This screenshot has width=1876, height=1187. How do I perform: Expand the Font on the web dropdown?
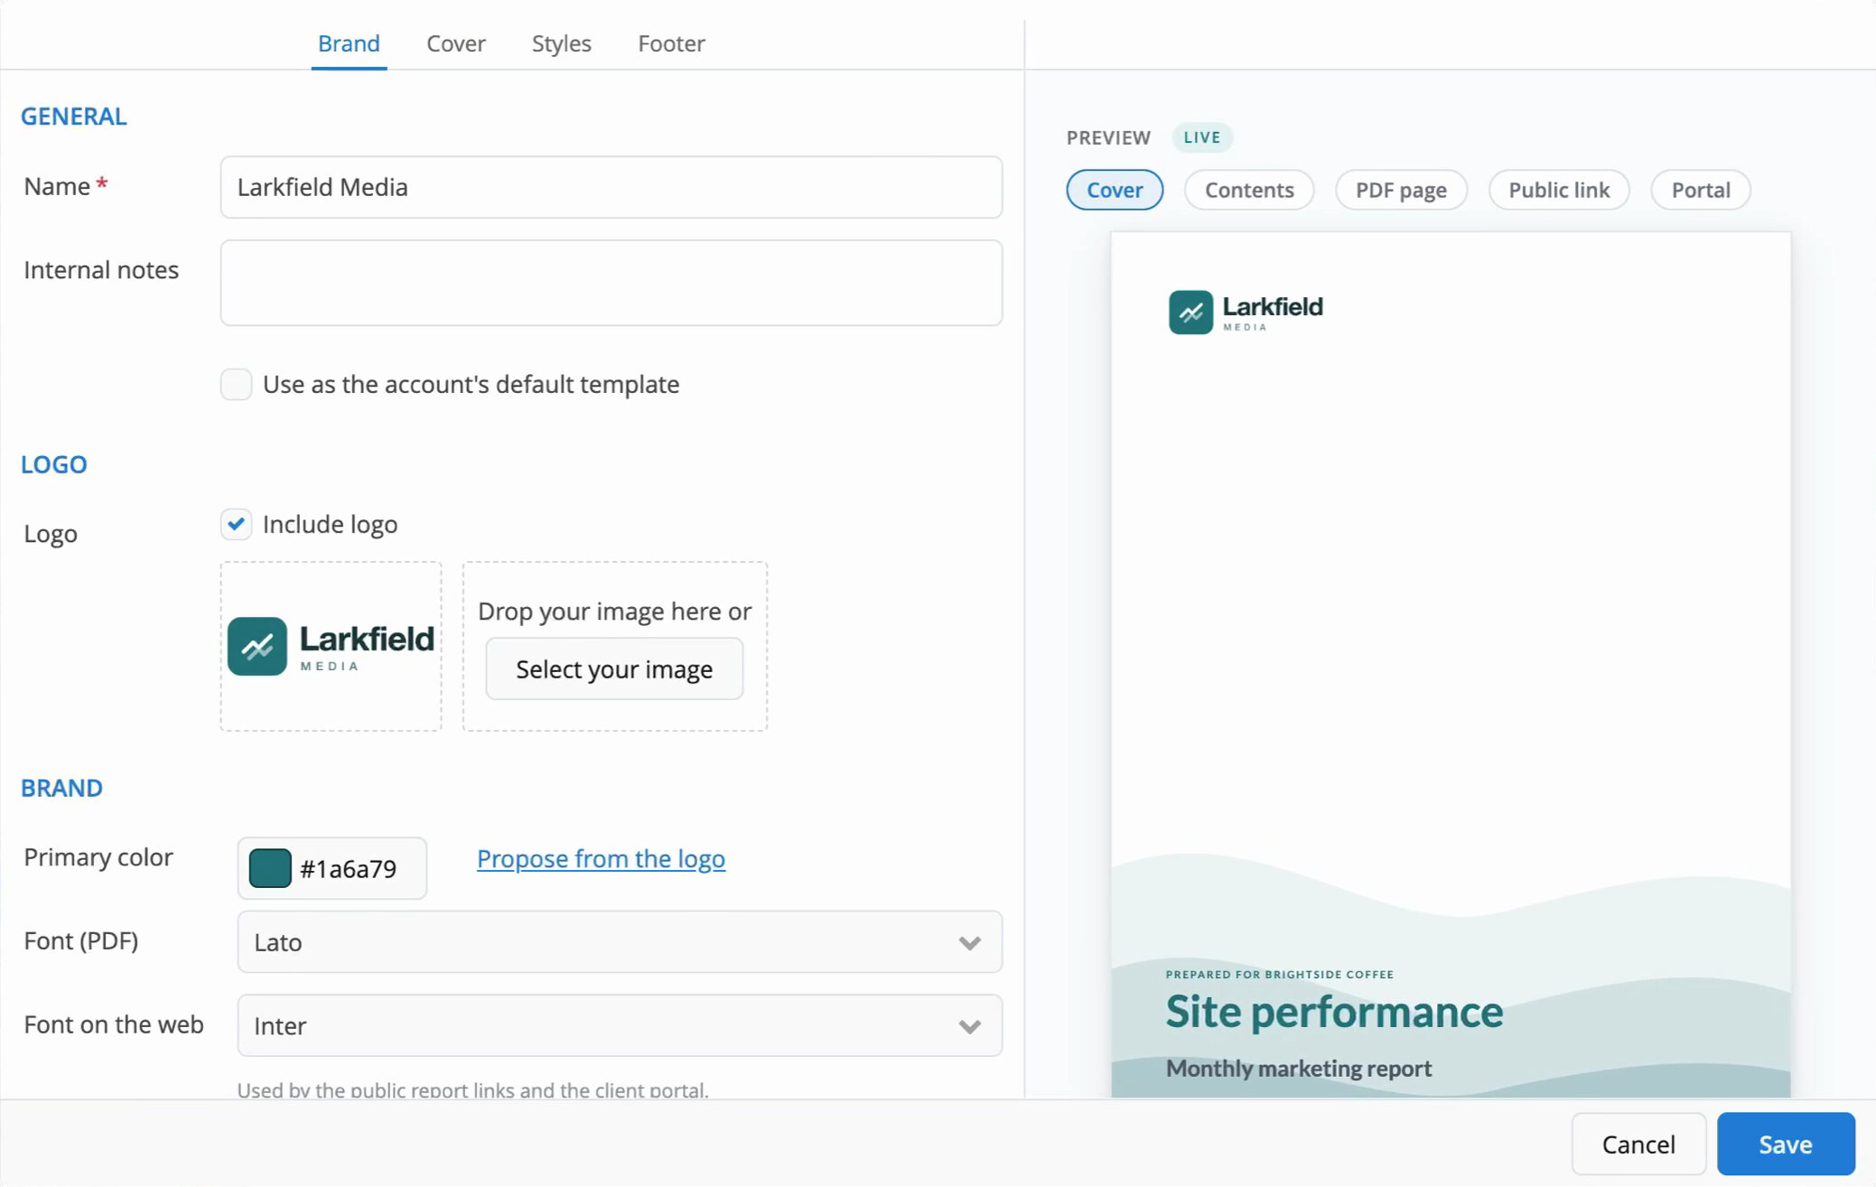[619, 1025]
